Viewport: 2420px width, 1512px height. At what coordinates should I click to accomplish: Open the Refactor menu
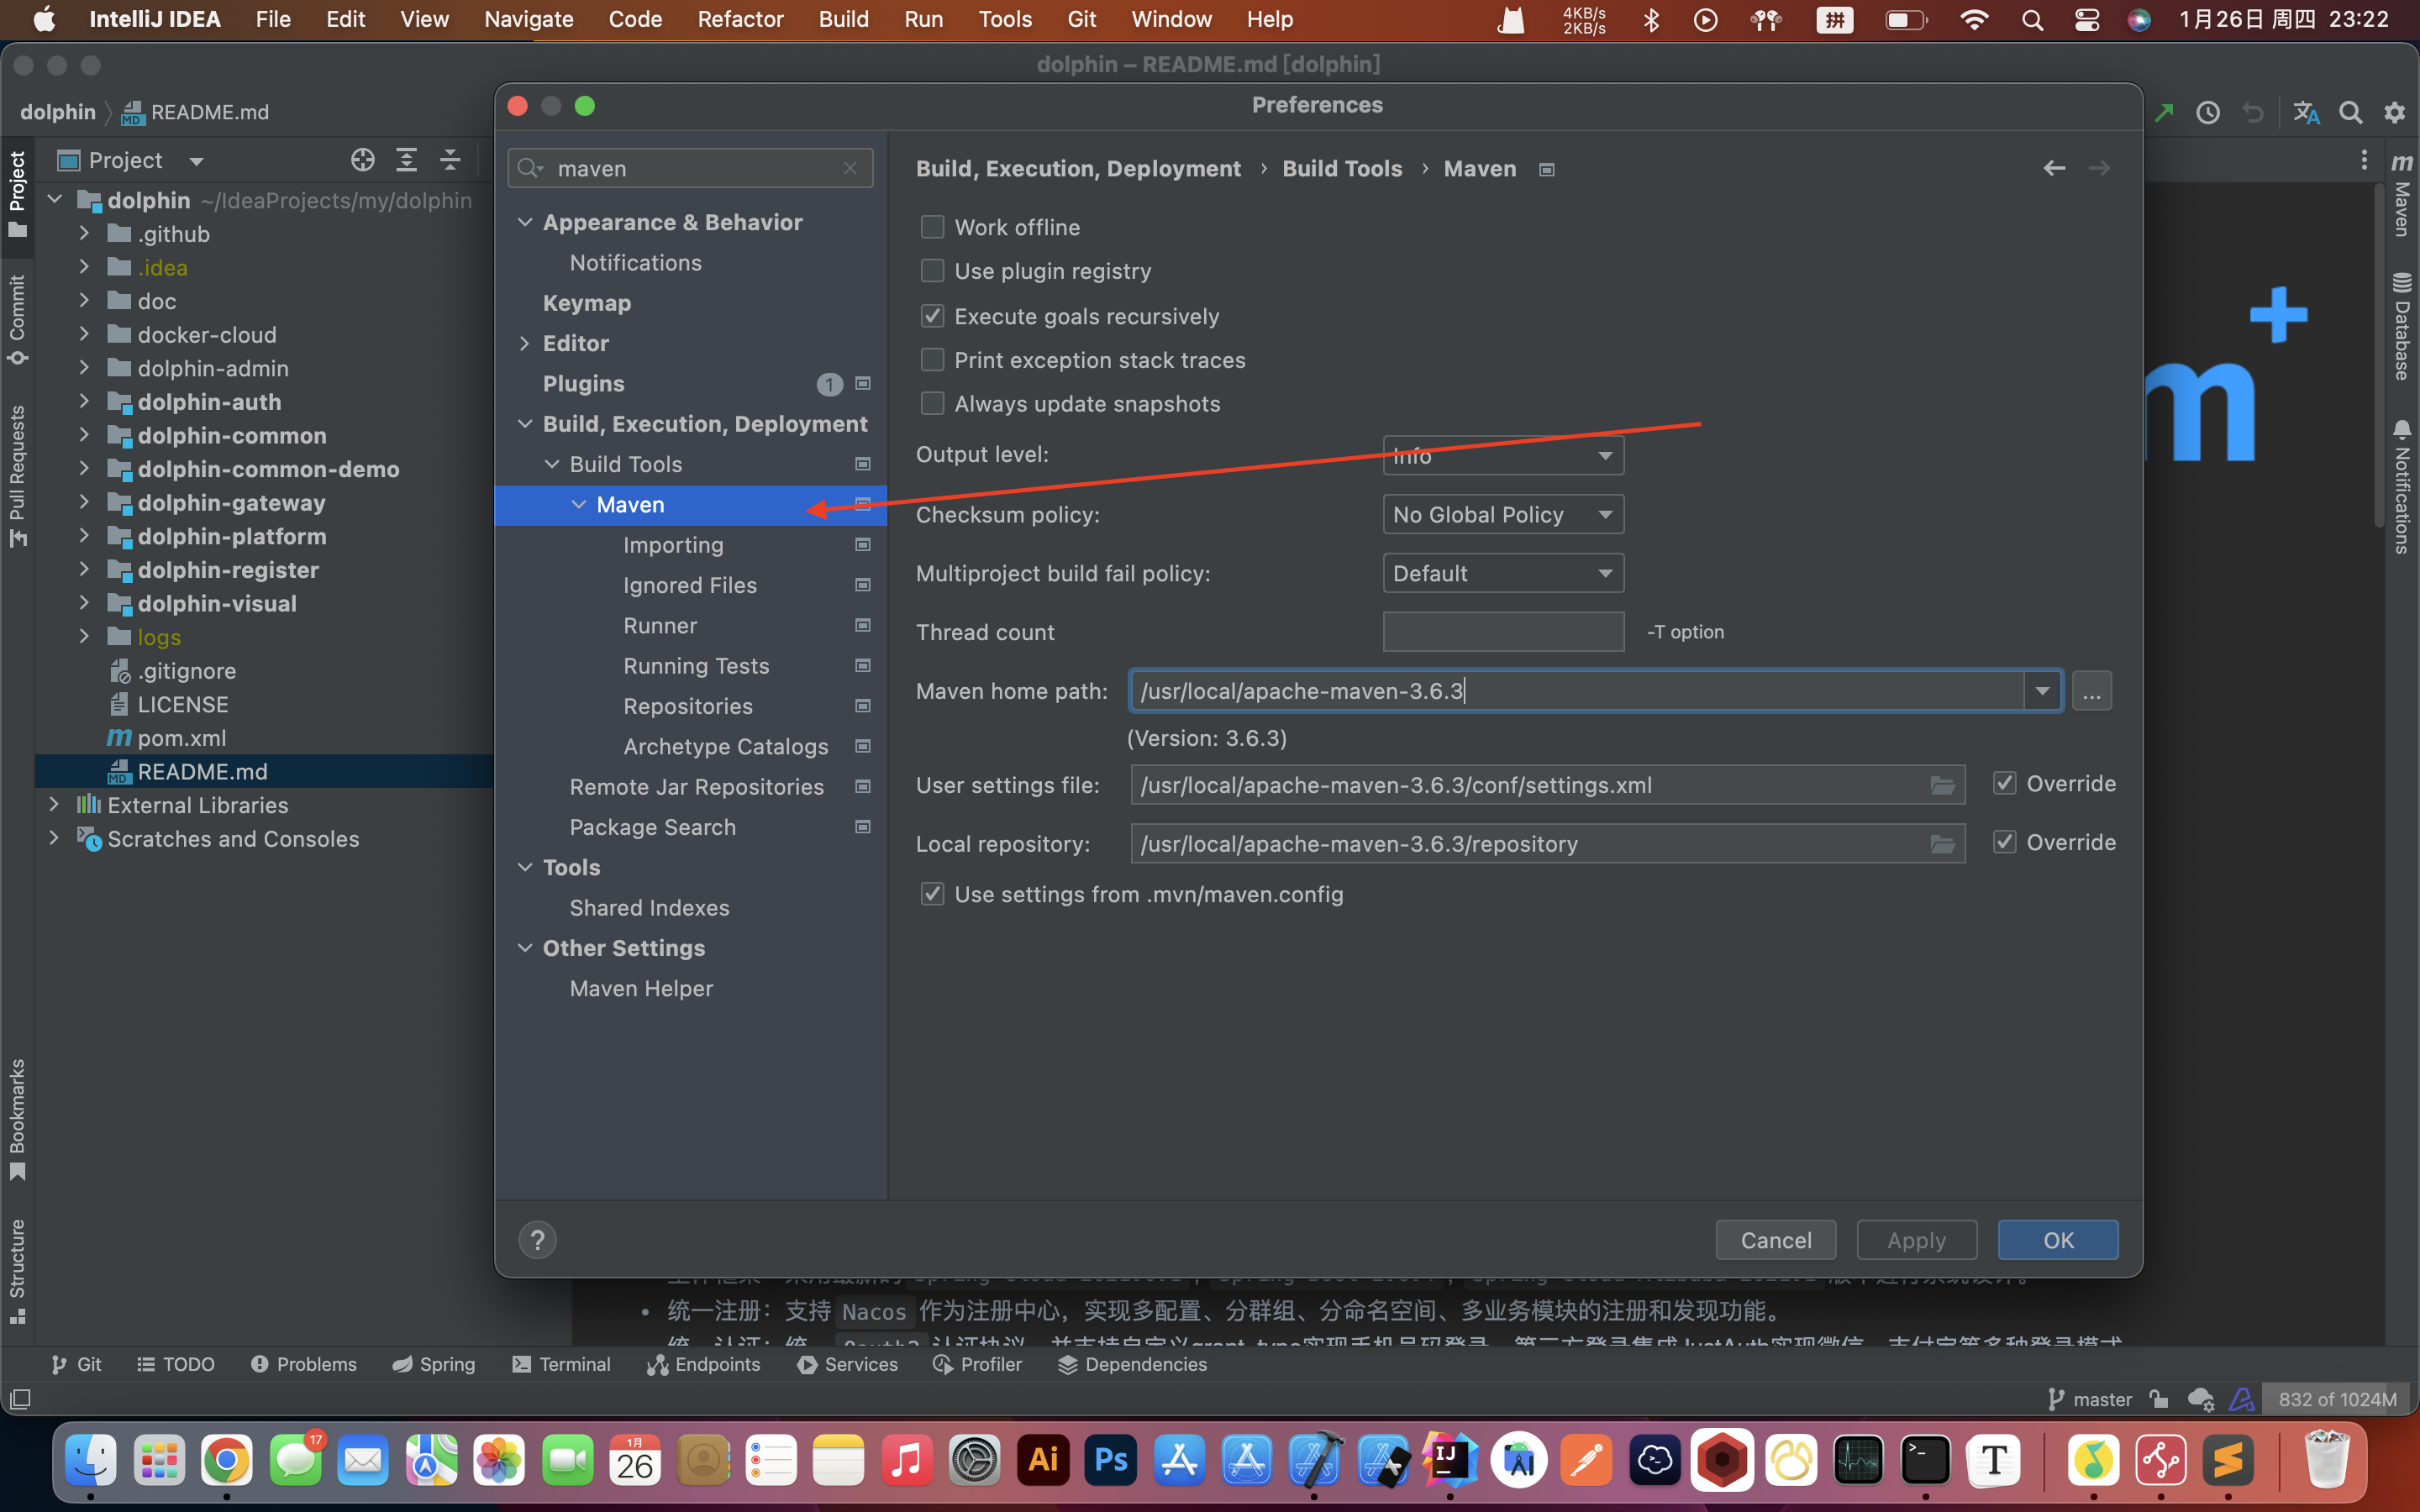[740, 19]
